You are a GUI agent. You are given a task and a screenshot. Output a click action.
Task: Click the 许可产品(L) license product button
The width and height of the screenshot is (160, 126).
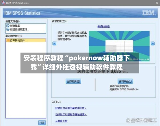(x=125, y=81)
